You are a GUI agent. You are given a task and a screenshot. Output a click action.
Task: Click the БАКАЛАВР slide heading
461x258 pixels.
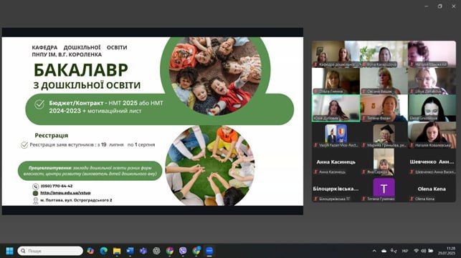tap(81, 70)
